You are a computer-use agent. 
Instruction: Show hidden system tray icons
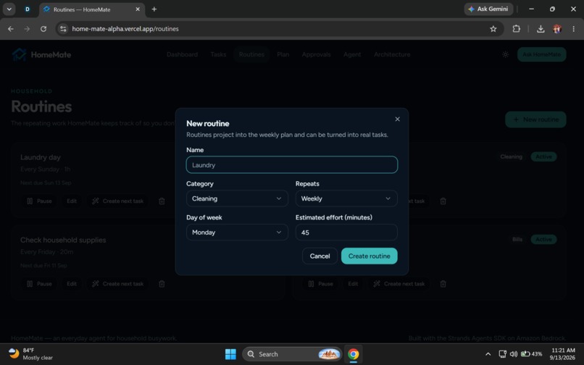click(x=488, y=354)
